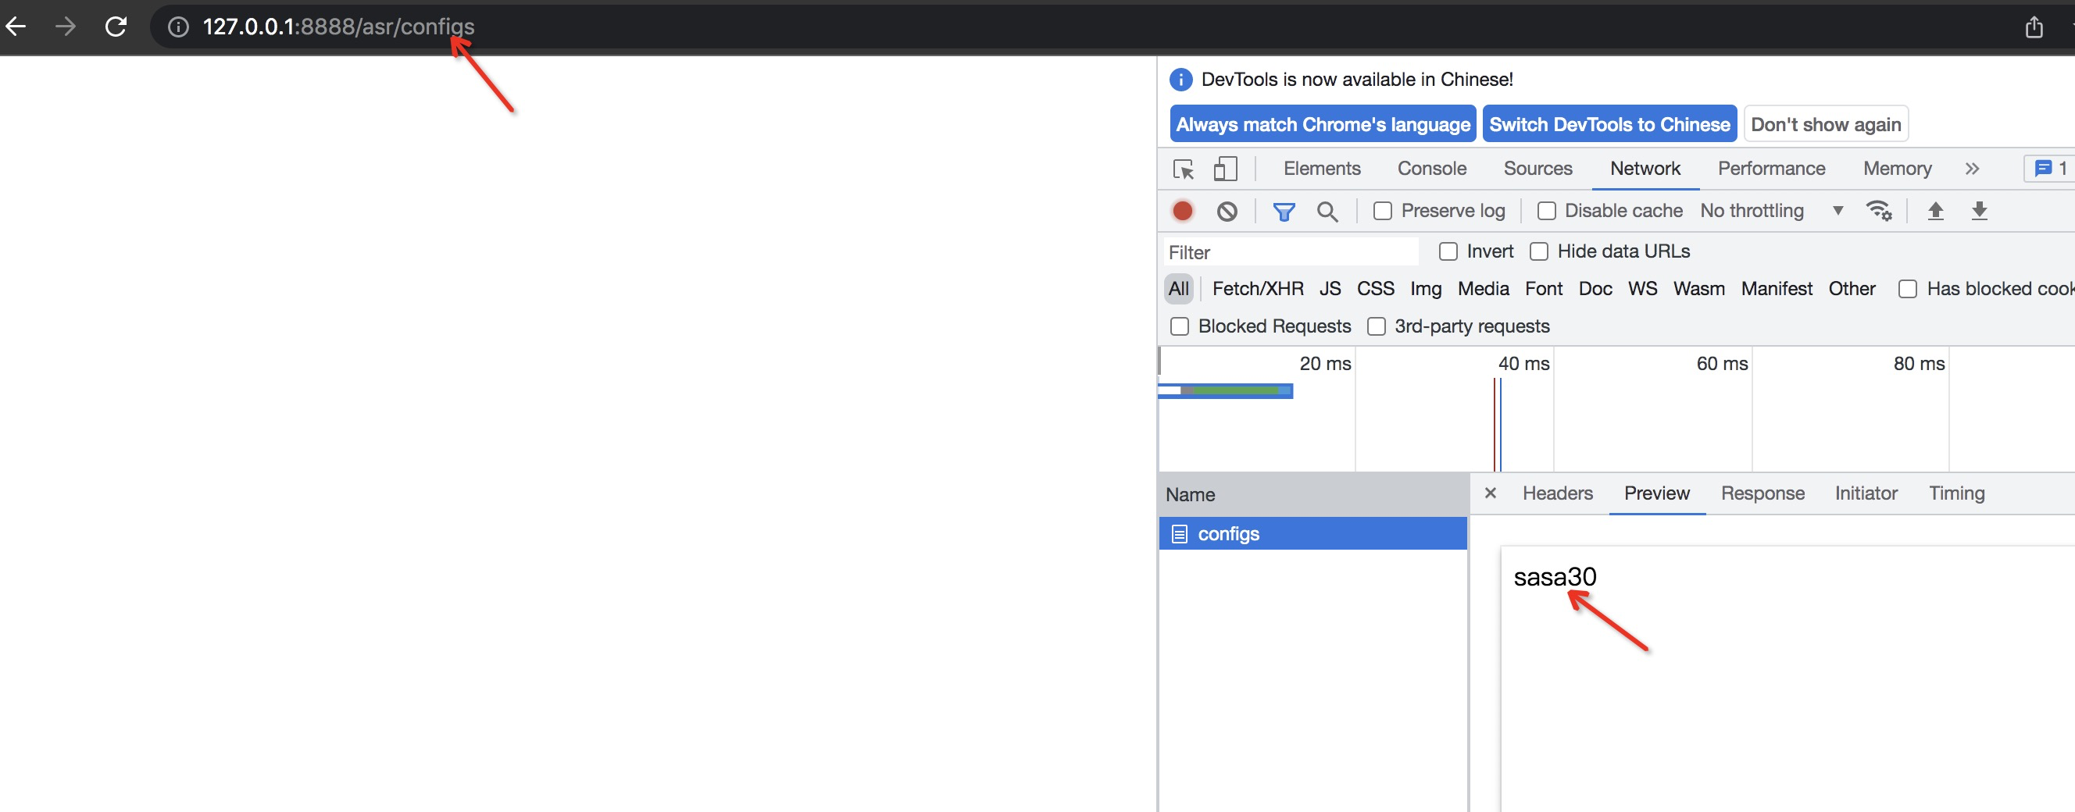
Task: Switch to the Headers tab
Action: tap(1557, 493)
